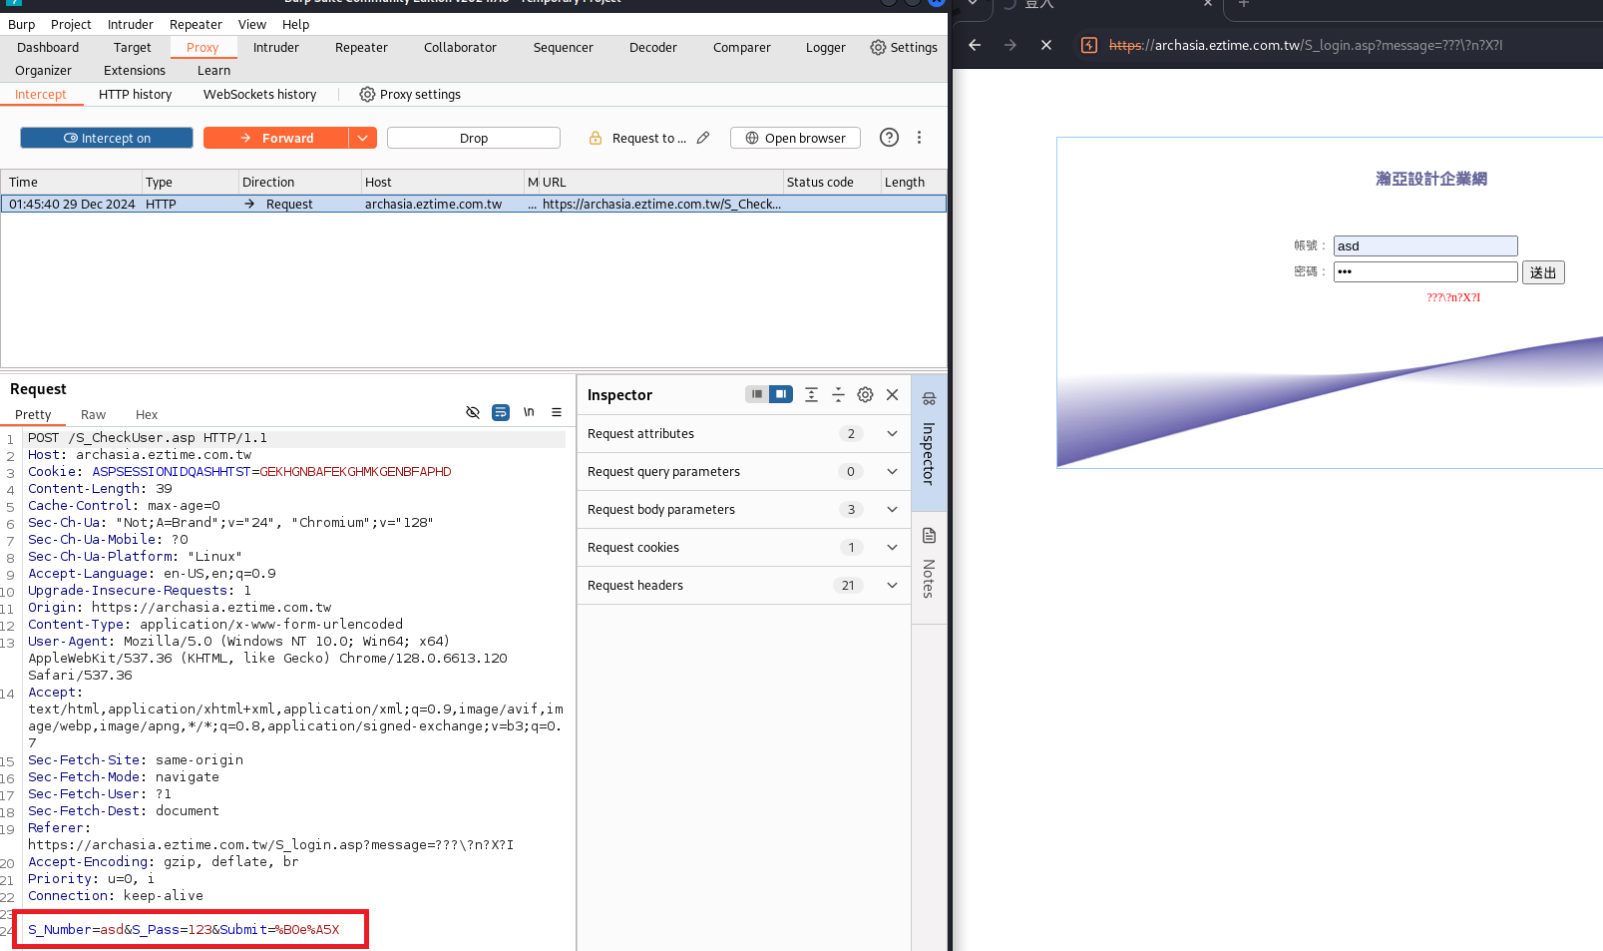The image size is (1603, 951).
Task: Expand Request query parameters section
Action: pyautogui.click(x=744, y=471)
